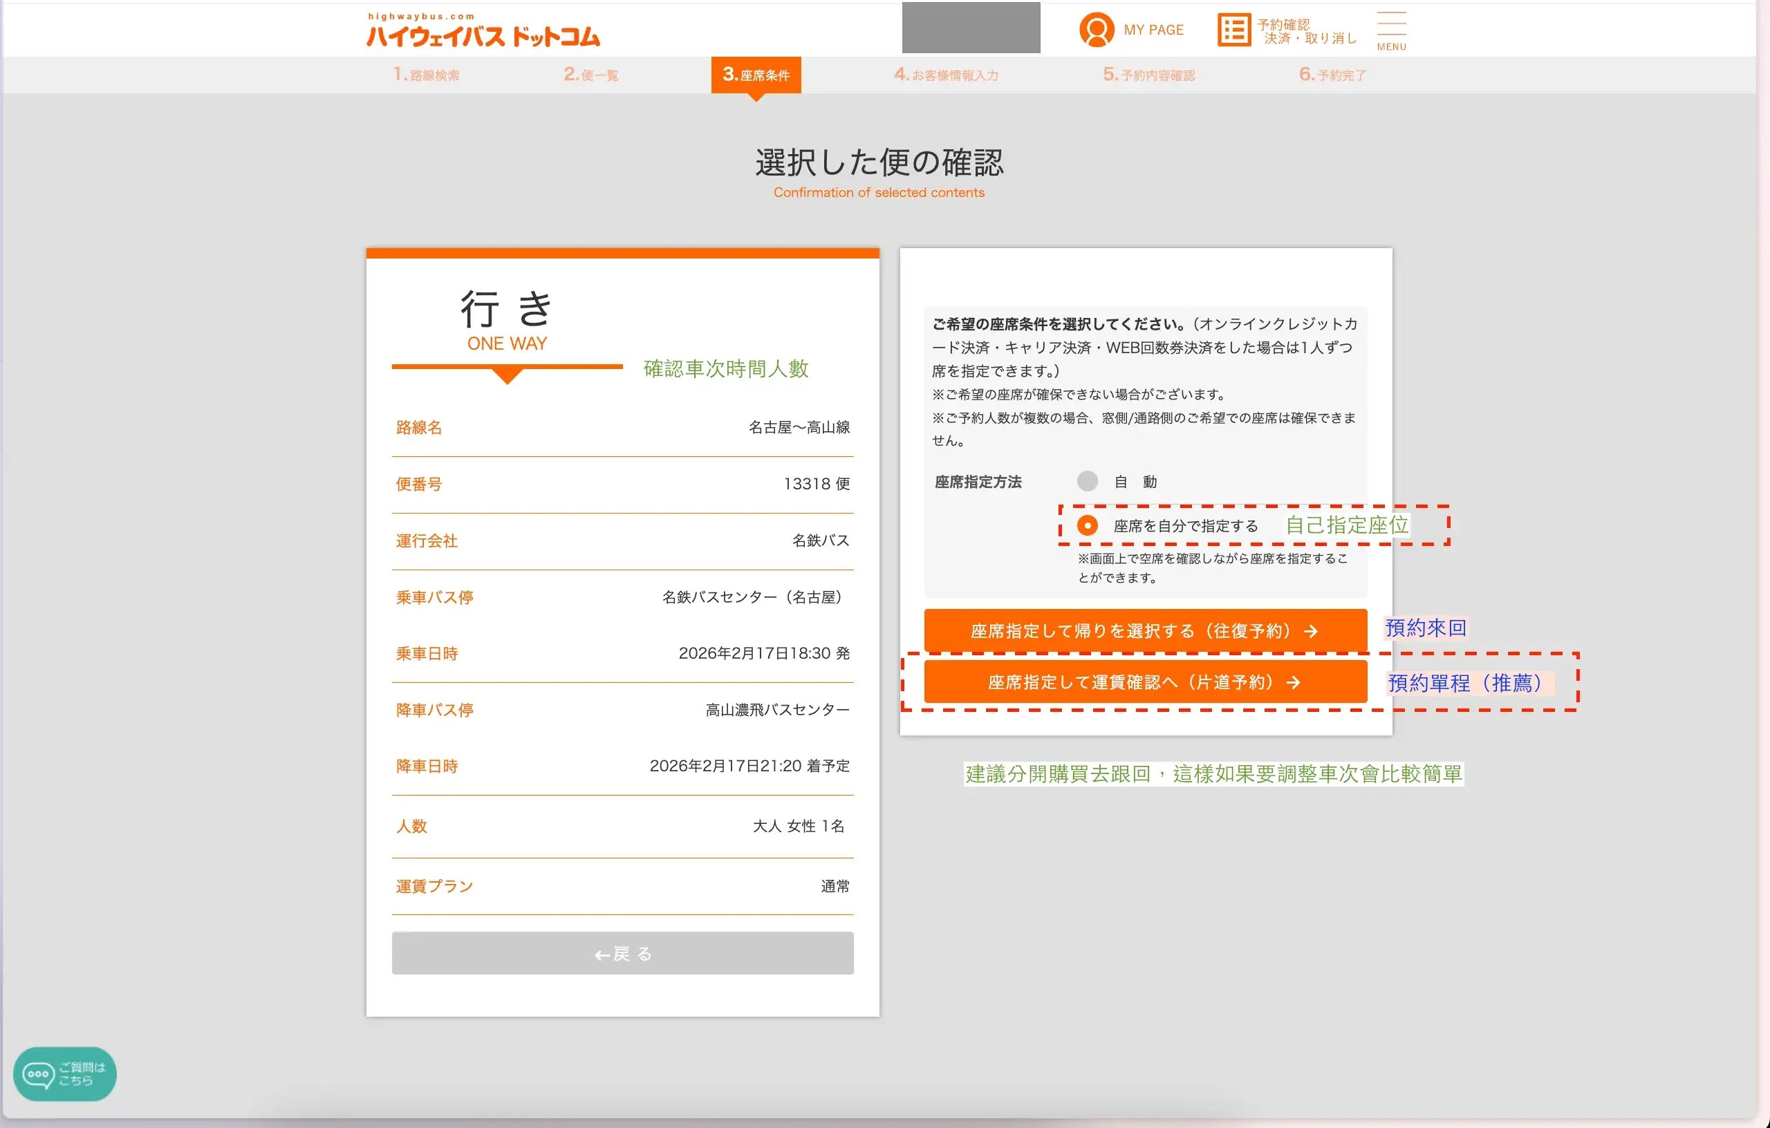Click the Highwaybus.com site logo
Screen dimensions: 1770x1128
[483, 31]
